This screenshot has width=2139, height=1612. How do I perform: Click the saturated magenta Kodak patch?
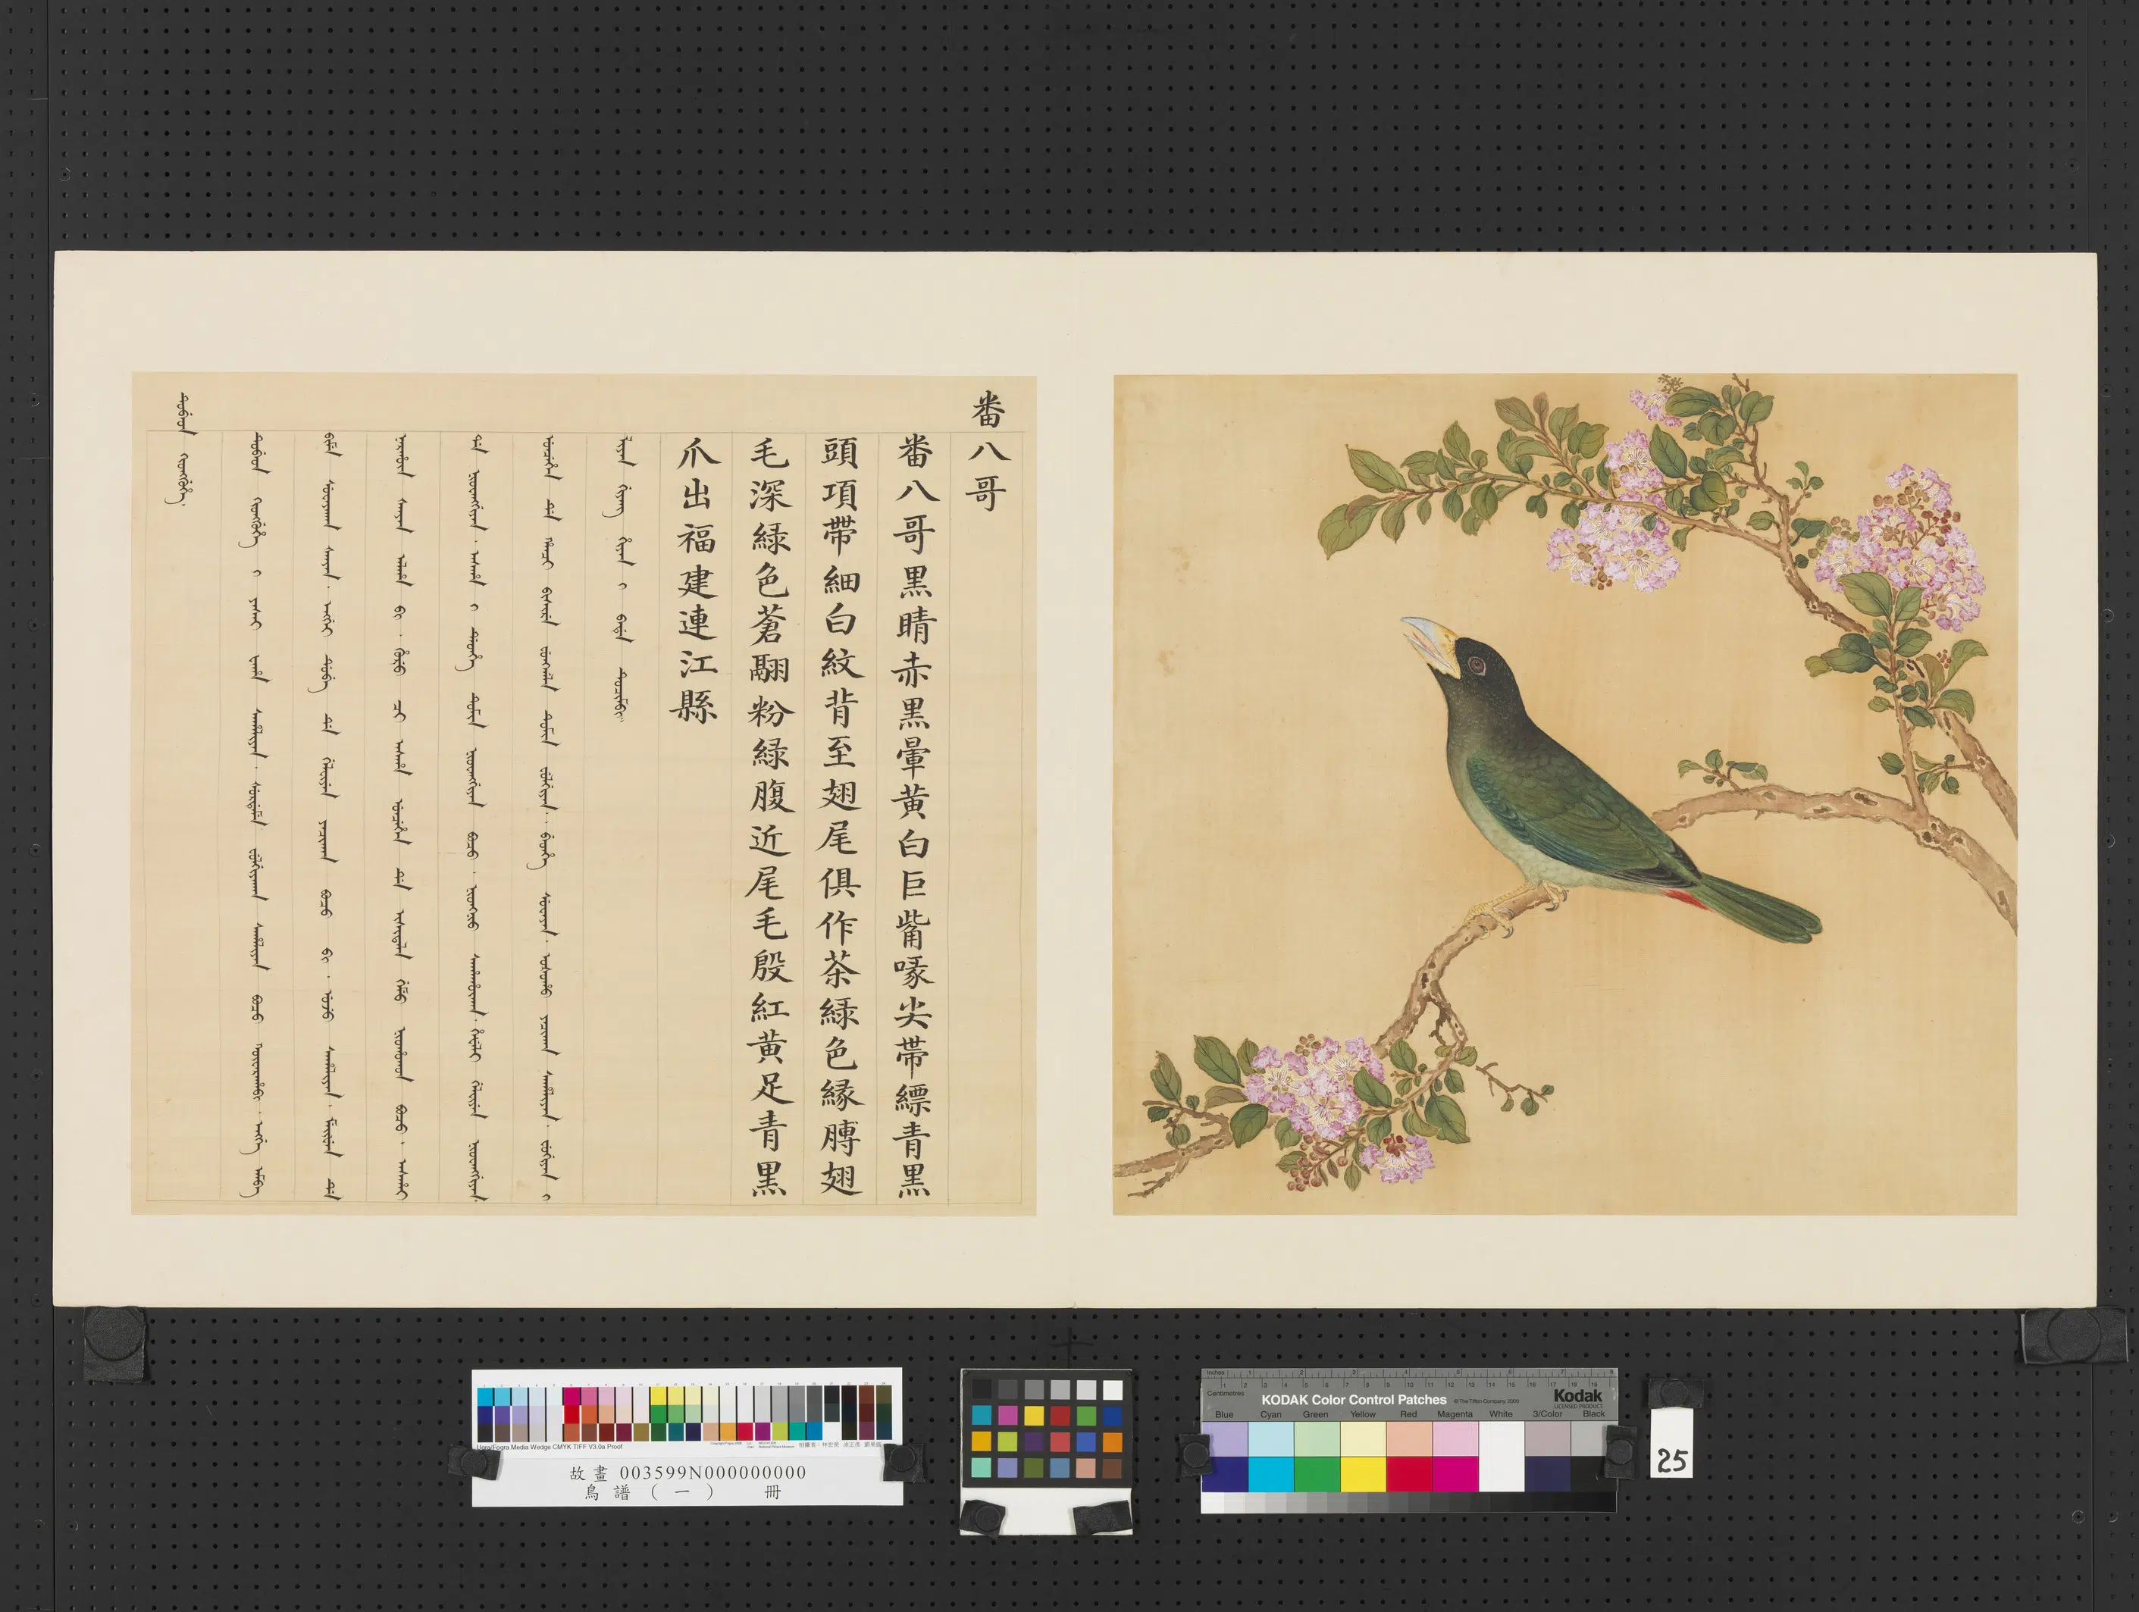coord(1455,1474)
